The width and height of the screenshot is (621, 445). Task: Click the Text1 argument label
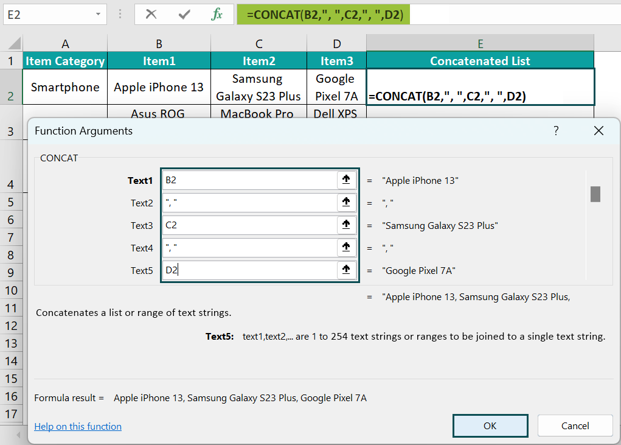[x=140, y=180]
